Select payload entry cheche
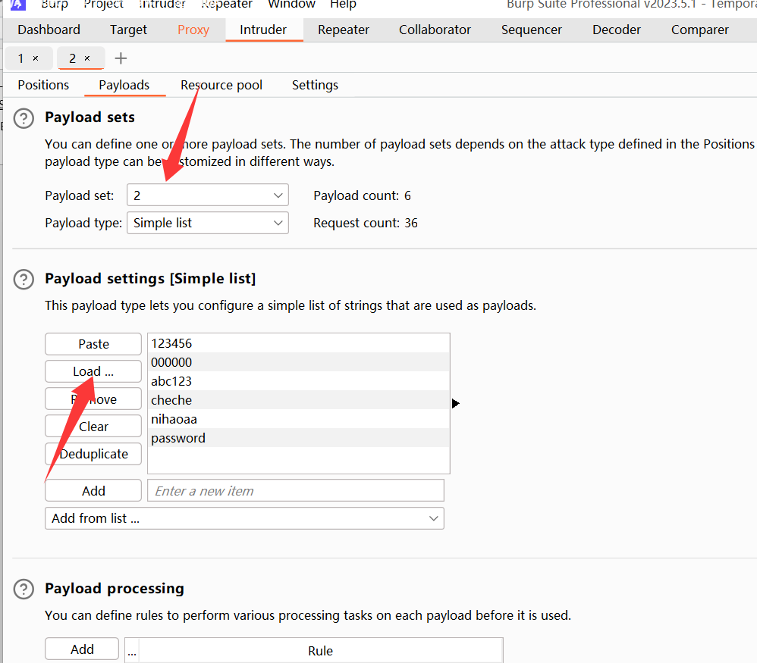757x663 pixels. pyautogui.click(x=299, y=400)
